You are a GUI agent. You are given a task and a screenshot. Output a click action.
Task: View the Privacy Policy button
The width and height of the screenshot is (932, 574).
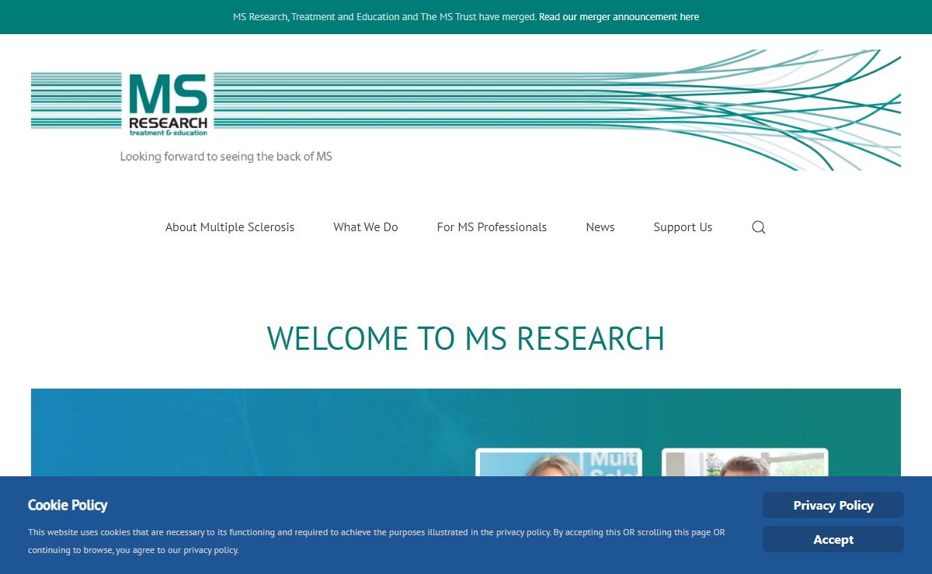tap(833, 505)
